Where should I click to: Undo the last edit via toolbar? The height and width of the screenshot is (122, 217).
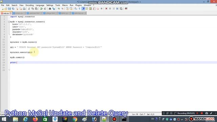point(41,9)
